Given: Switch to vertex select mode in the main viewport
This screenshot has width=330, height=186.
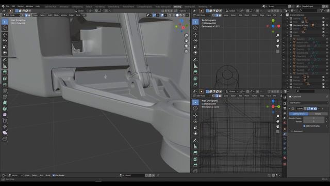Looking at the screenshot, I should 23,15.
